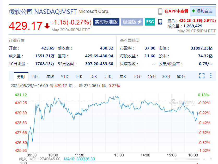
Task: Click the 429.17 current price
Action: 26,26
